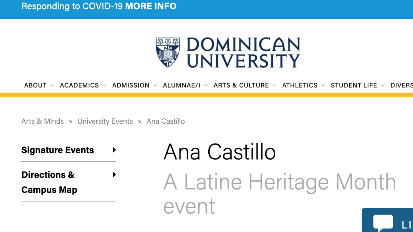Open the Arts & Culture menu
Image resolution: width=413 pixels, height=232 pixels.
241,86
